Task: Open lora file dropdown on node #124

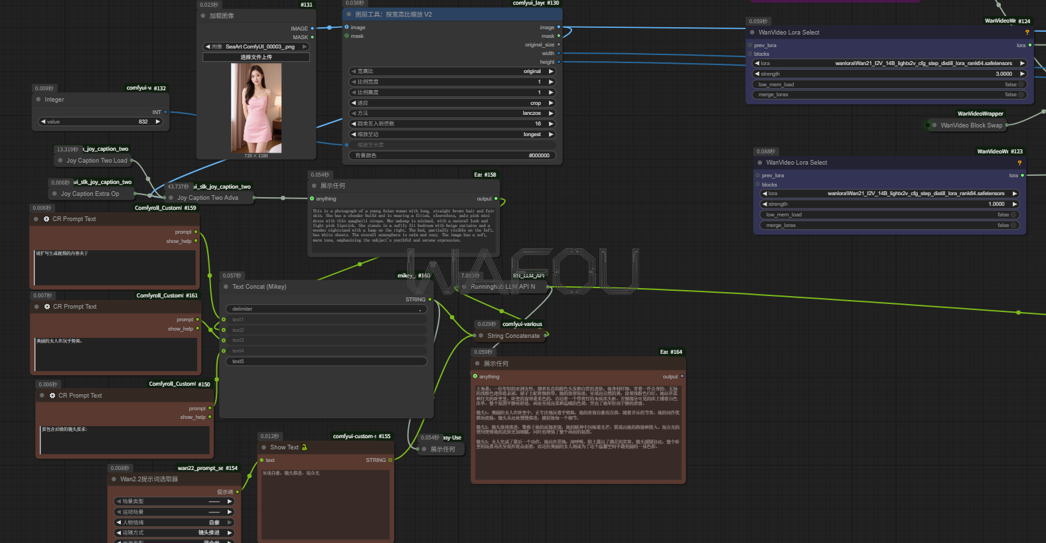Action: pyautogui.click(x=889, y=63)
